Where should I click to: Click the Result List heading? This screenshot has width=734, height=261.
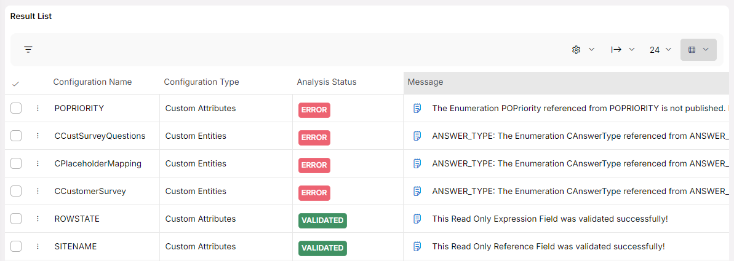31,17
